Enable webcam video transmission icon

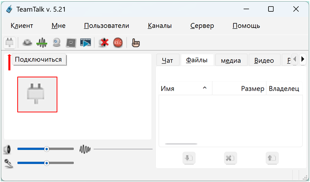tap(57, 43)
